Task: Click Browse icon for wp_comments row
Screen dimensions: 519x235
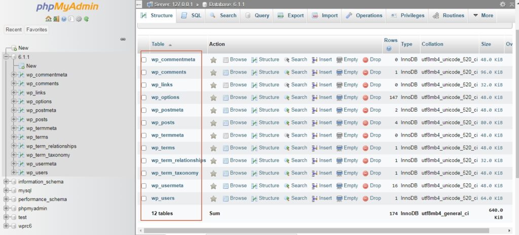Action: (226, 73)
